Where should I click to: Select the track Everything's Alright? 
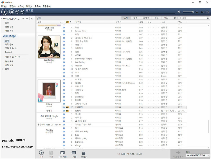83,59
